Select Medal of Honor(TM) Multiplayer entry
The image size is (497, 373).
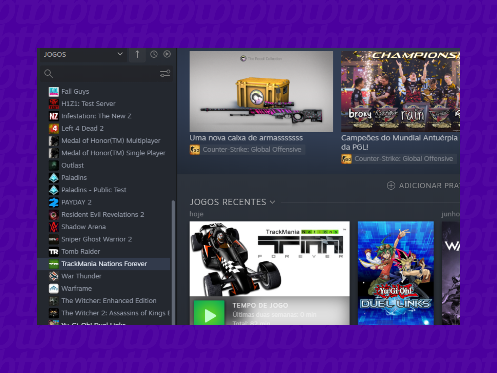coord(104,141)
